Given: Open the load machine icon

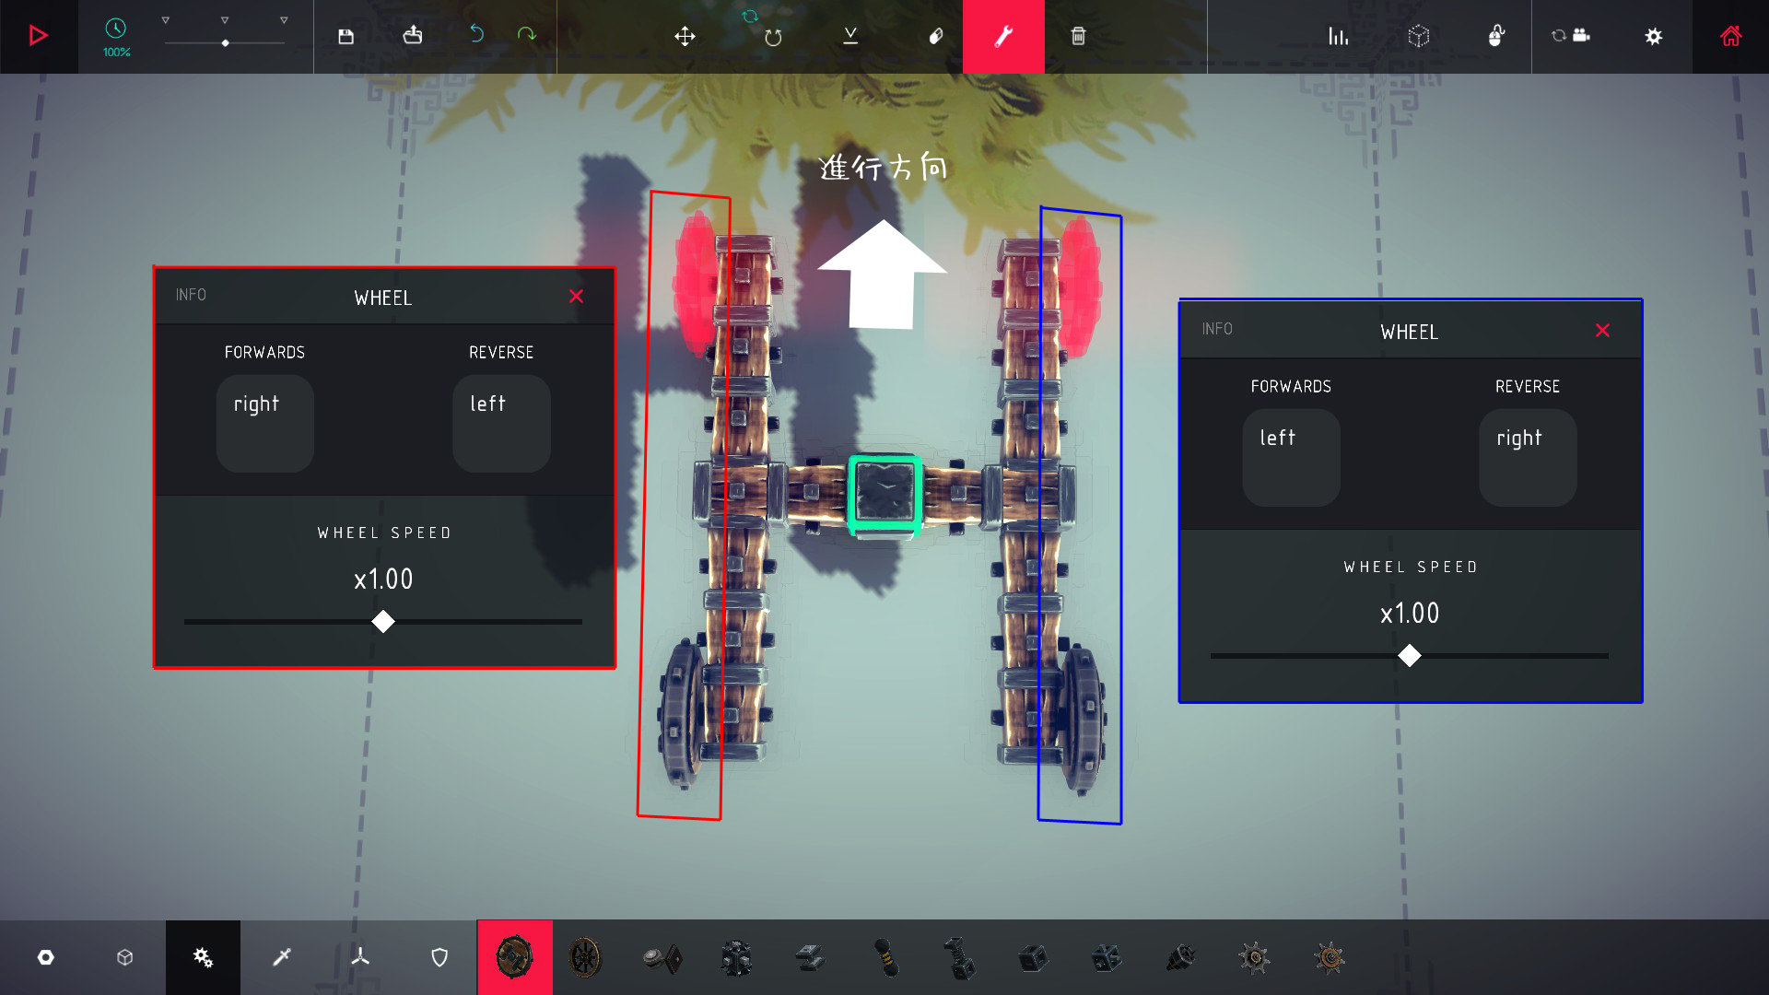Looking at the screenshot, I should pos(412,35).
